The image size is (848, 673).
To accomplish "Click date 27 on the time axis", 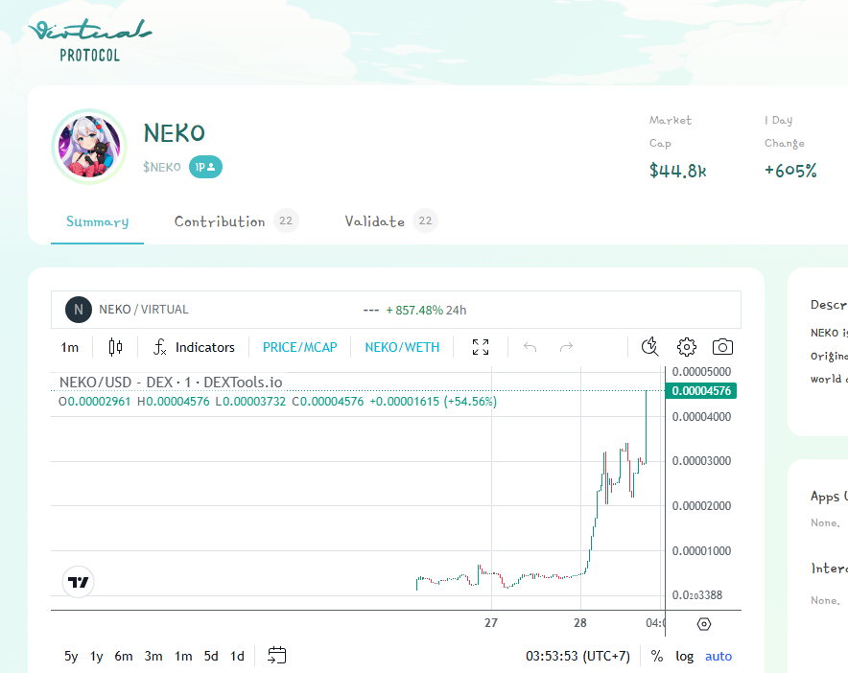I will 491,623.
